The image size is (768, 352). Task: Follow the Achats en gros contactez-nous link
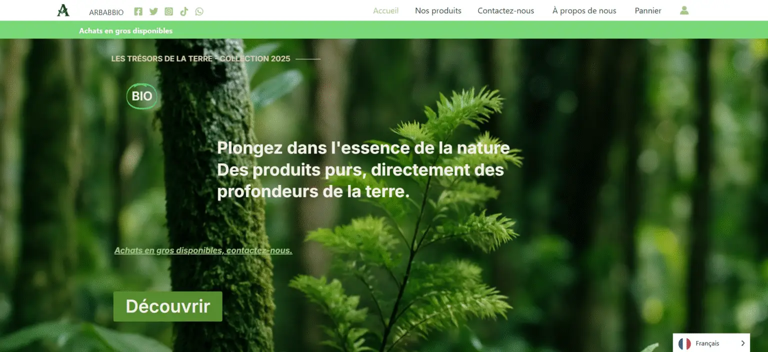(203, 250)
